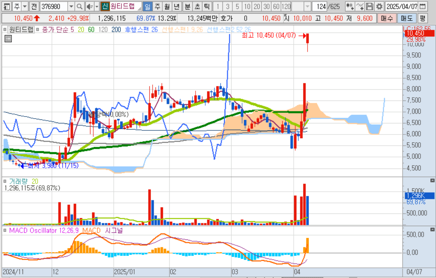Select the 일 daily period tab
The height and width of the screenshot is (278, 436).
click(x=147, y=6)
